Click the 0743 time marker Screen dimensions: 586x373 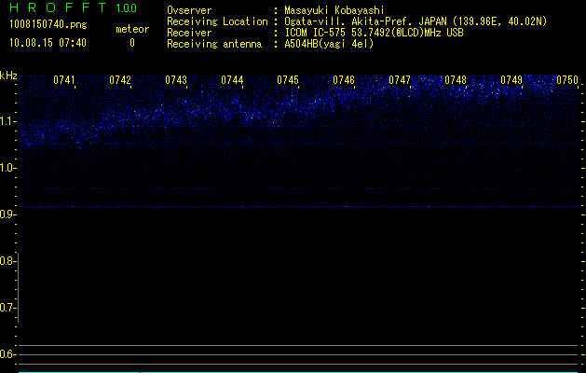(176, 80)
